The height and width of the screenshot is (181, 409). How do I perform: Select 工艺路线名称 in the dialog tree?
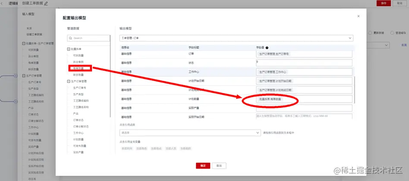(x=81, y=107)
